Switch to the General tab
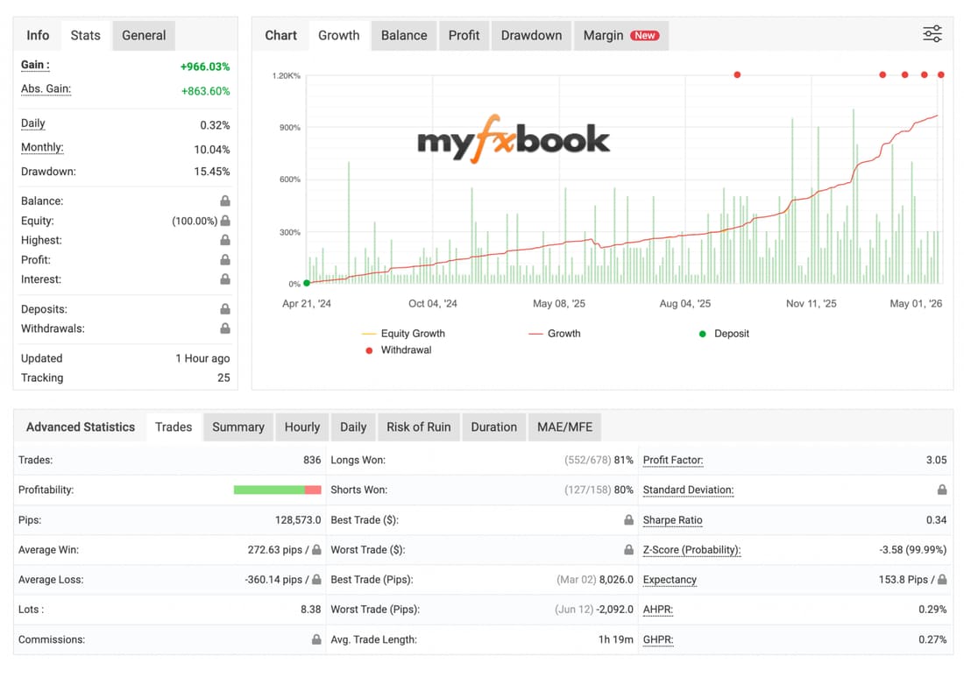Viewport: 964px width, 677px height. click(144, 36)
